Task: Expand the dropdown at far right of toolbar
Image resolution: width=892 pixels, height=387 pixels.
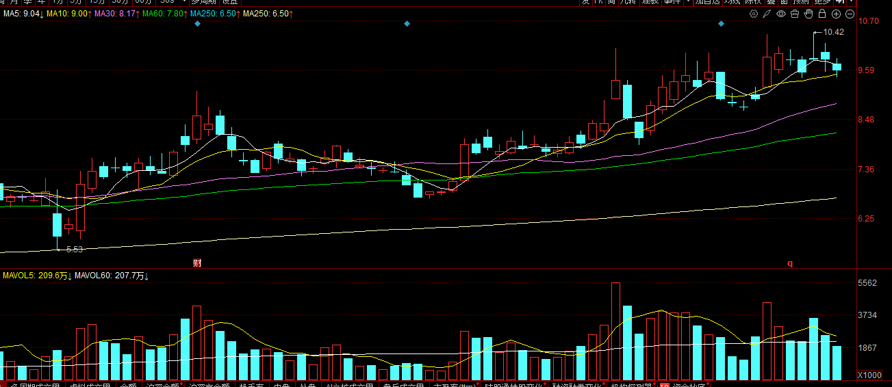Action: click(x=850, y=2)
